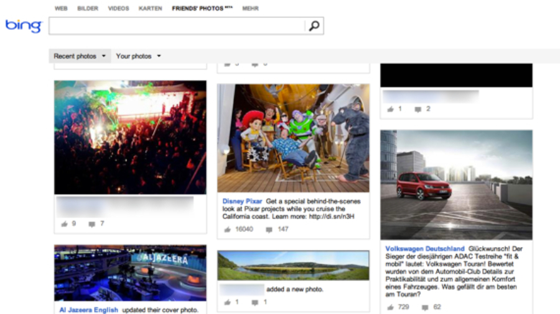This screenshot has width=560, height=314.
Task: Like the black image post with 1 like
Action: click(x=390, y=109)
